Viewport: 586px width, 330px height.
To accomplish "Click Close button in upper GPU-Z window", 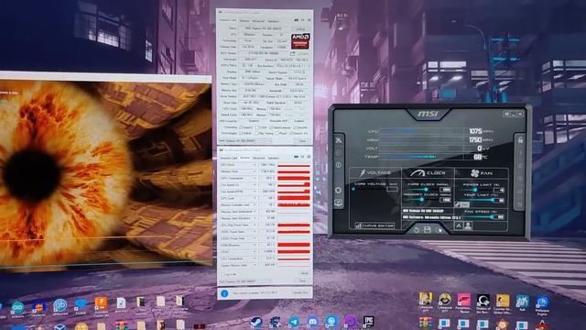I will click(302, 141).
